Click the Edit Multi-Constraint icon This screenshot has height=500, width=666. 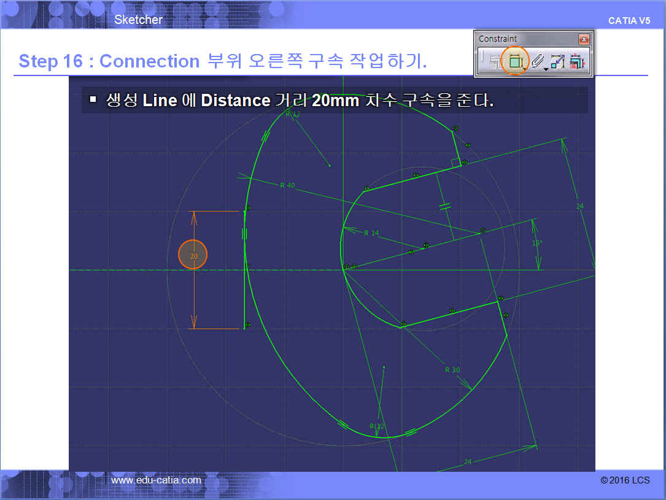[577, 61]
